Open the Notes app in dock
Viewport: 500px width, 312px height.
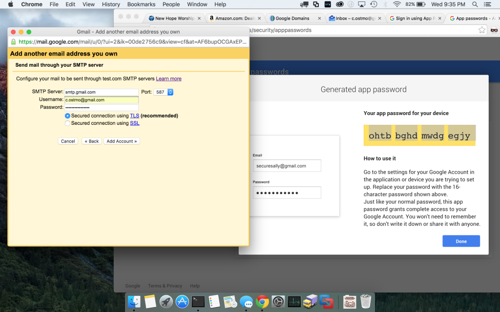pos(150,301)
